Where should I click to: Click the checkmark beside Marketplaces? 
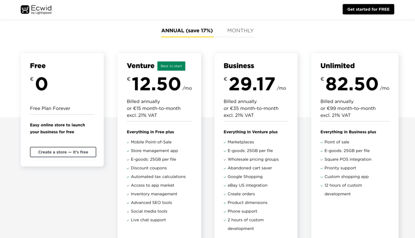[x=225, y=142]
